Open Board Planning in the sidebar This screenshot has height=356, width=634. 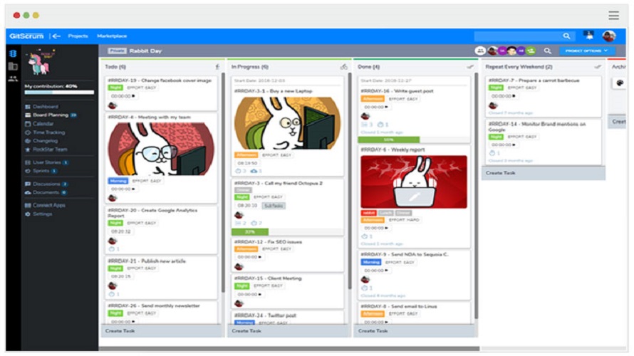[x=51, y=115]
